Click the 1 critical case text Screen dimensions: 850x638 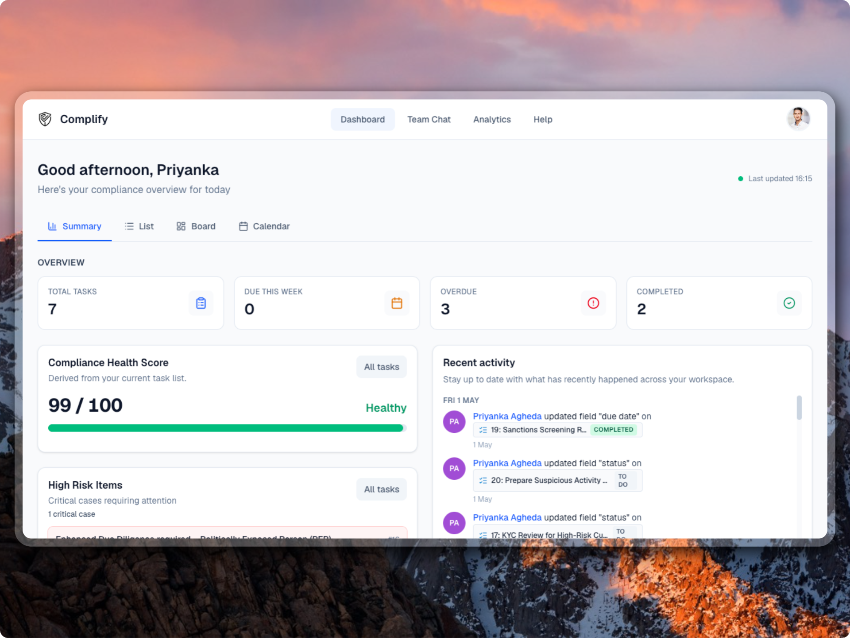click(72, 514)
